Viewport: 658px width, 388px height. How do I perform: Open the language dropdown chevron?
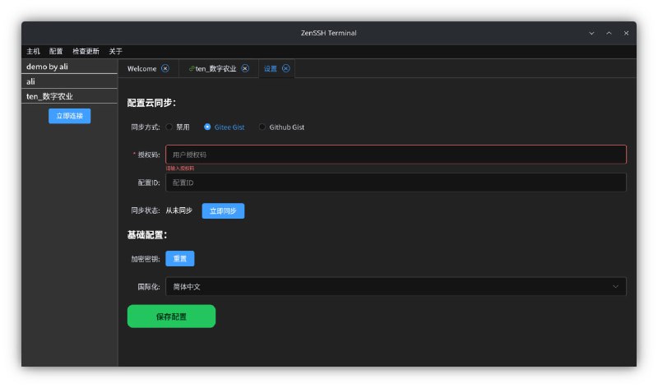click(615, 287)
